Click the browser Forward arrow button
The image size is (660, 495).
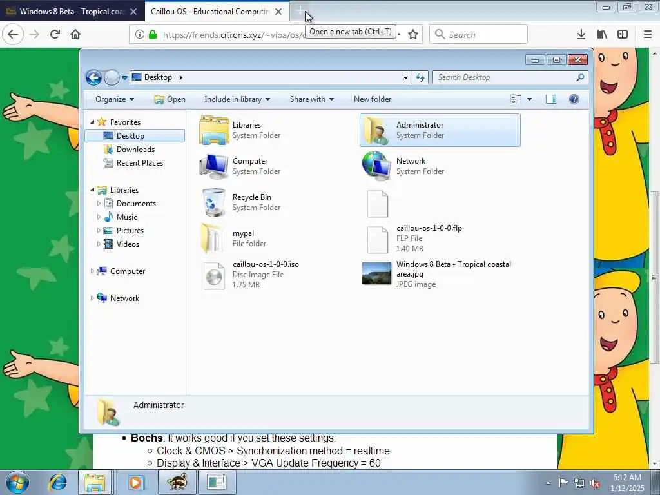(35, 35)
